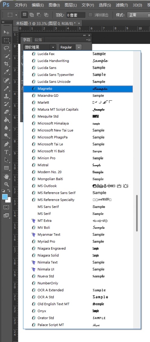Screen dimensions: 150x342
Task: Choose the Minion Pro font
Action: pos(78,158)
